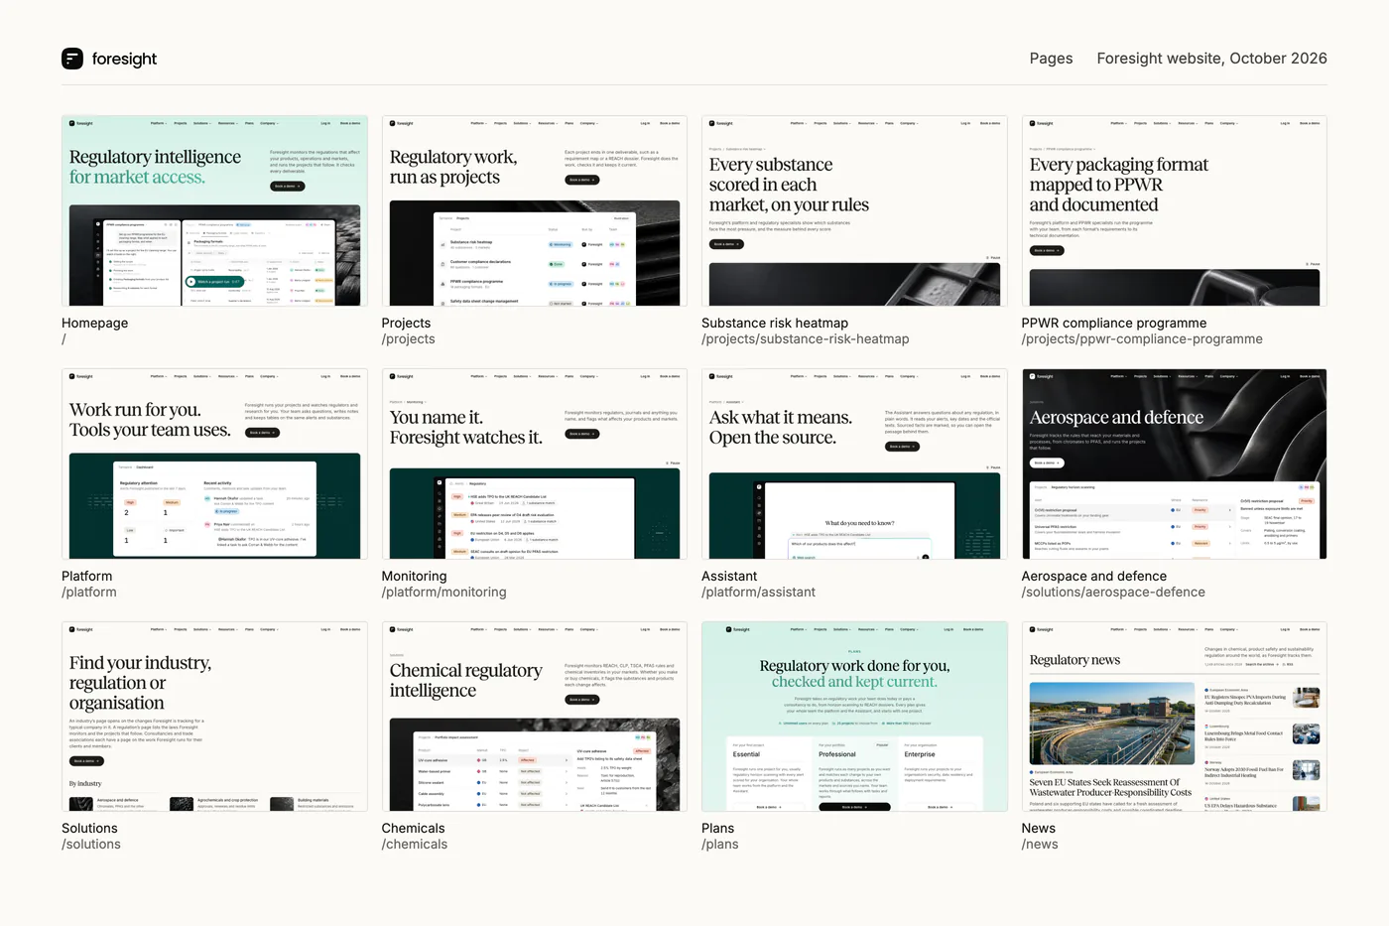
Task: Open the Plans page thumbnail
Action: click(854, 717)
